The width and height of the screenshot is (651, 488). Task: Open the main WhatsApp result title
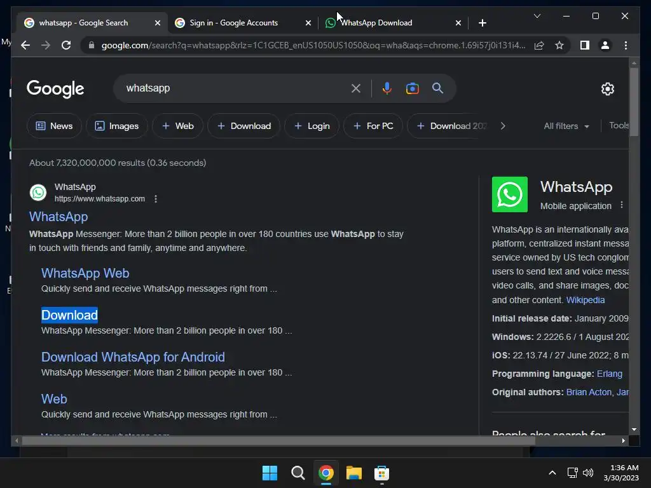pyautogui.click(x=58, y=217)
